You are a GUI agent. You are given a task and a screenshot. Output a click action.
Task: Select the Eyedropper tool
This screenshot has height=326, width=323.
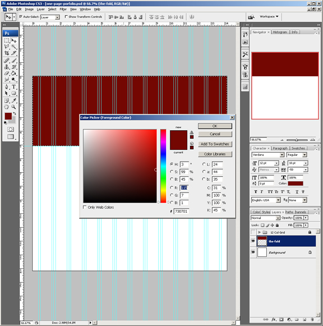(13, 100)
